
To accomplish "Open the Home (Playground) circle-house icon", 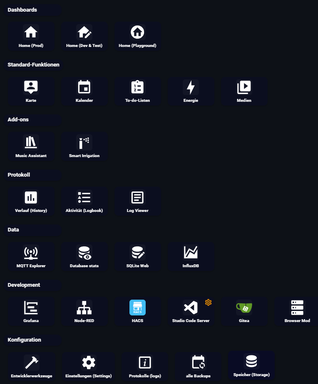I will coord(137,32).
